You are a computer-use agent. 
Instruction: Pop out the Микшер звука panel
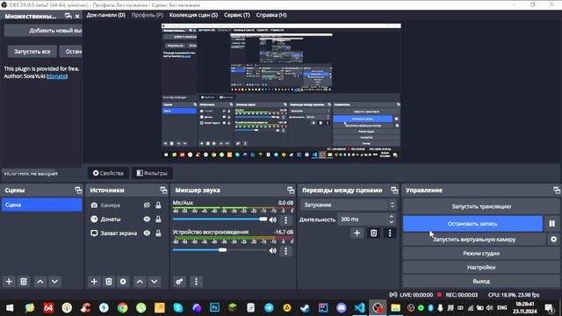[x=291, y=190]
